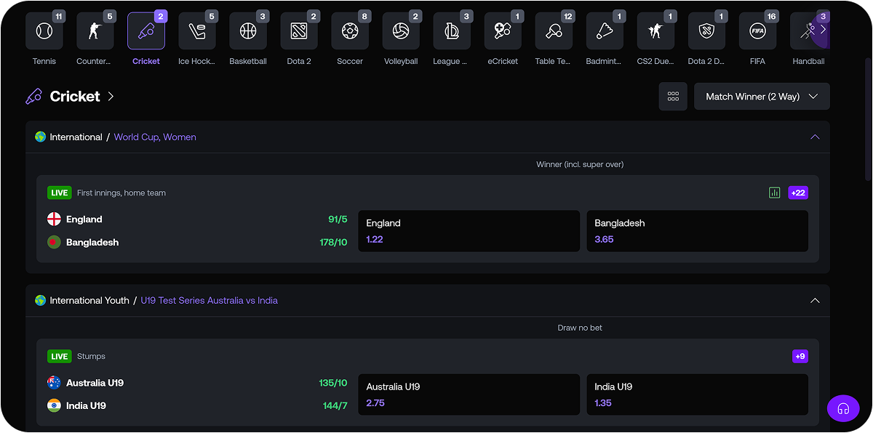Open the Match Winner (2 Way) dropdown
The image size is (873, 433).
762,97
